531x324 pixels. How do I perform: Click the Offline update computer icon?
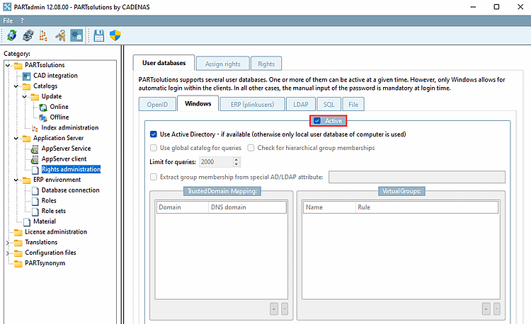[x=43, y=117]
